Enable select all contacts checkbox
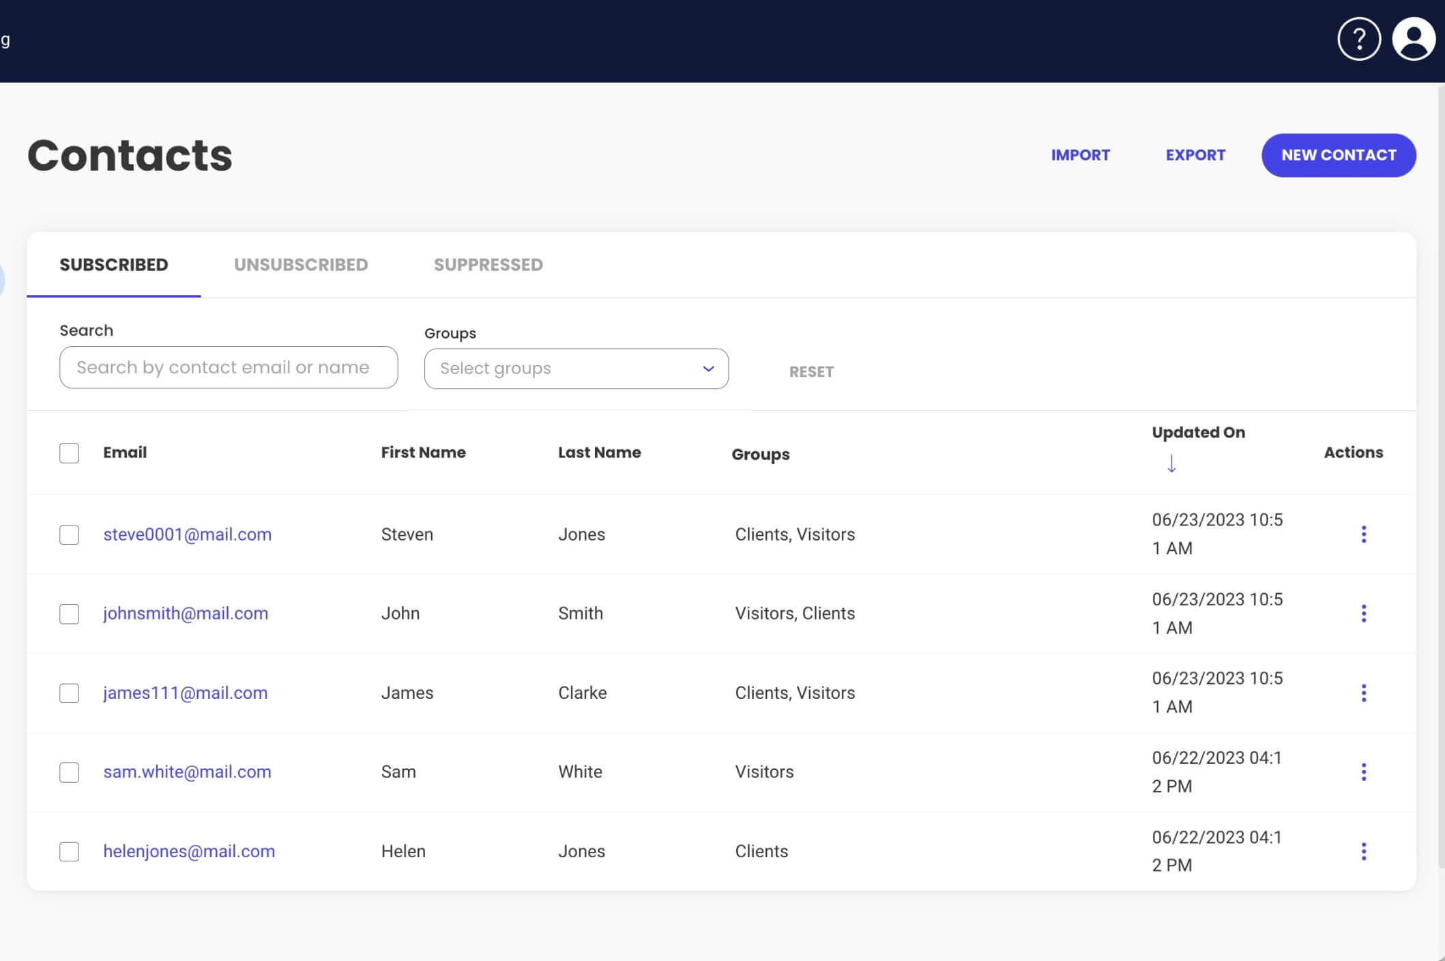This screenshot has width=1445, height=961. (69, 452)
